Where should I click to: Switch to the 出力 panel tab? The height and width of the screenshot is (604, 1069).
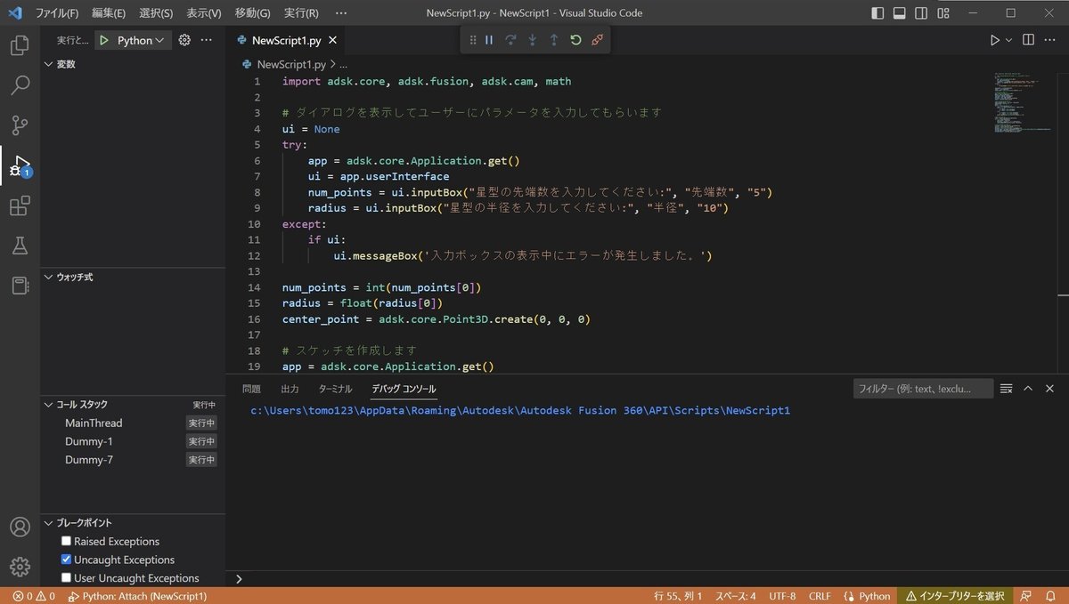click(290, 389)
